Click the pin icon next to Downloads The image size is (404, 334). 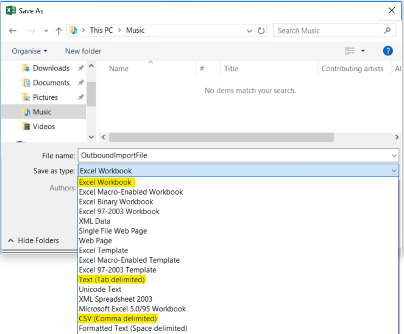81,68
